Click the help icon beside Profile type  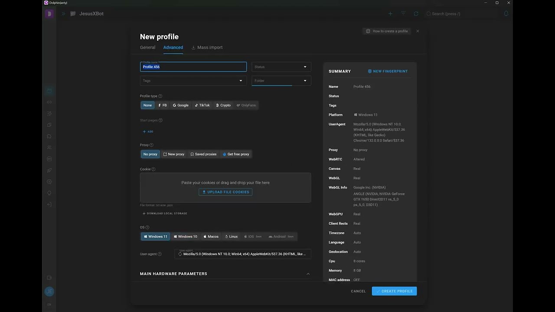click(160, 96)
